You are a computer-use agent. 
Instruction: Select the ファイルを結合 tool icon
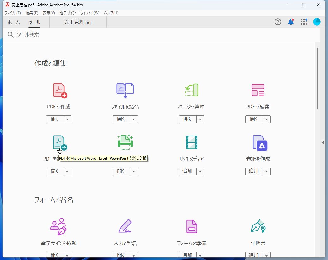[125, 90]
